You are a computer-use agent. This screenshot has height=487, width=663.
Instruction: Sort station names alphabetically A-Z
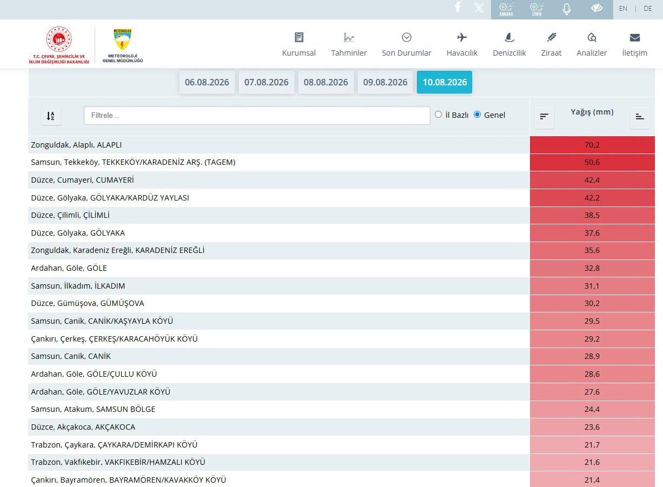(51, 116)
